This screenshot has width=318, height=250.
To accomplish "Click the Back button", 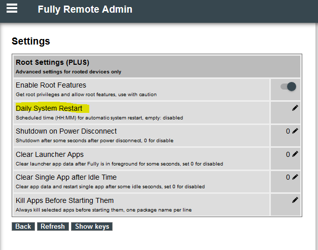I will coord(23,226).
